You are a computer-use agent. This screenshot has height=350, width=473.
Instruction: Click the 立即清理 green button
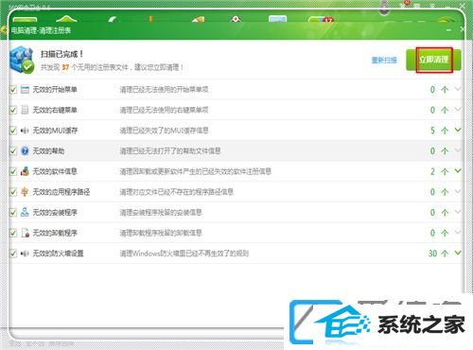[x=433, y=60]
